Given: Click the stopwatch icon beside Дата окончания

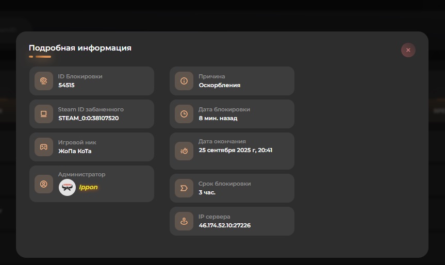Looking at the screenshot, I should click(184, 151).
